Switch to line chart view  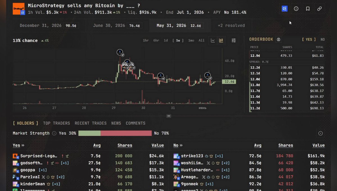coord(213,40)
